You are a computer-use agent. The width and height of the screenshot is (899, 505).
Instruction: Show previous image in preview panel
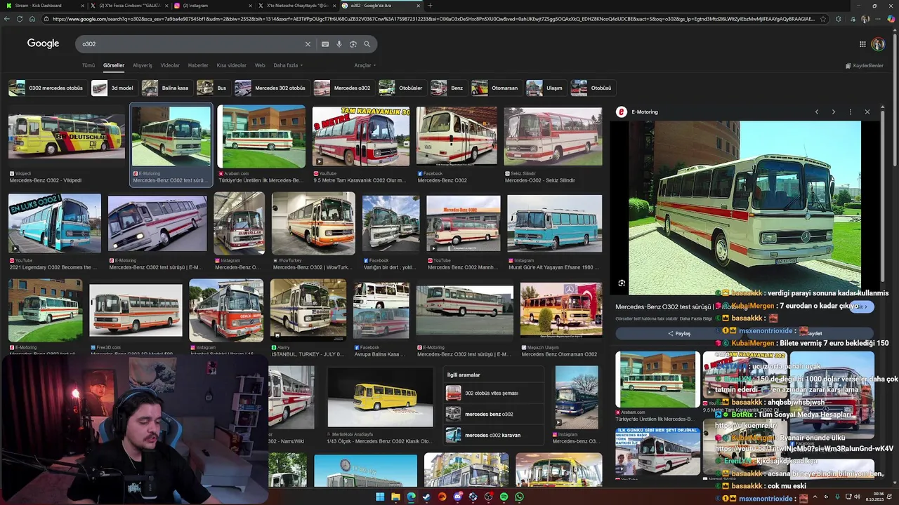click(817, 112)
